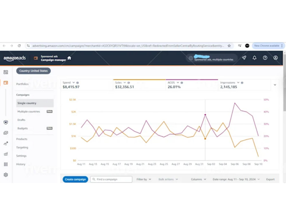This screenshot has width=286, height=214.
Task: Click the ACOS data point on chart
Action: click(x=205, y=115)
